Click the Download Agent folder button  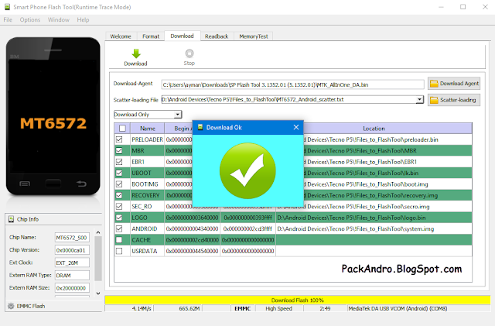tap(454, 84)
